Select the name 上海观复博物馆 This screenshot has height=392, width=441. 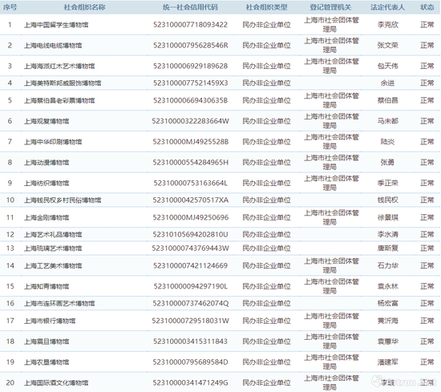pyautogui.click(x=47, y=121)
